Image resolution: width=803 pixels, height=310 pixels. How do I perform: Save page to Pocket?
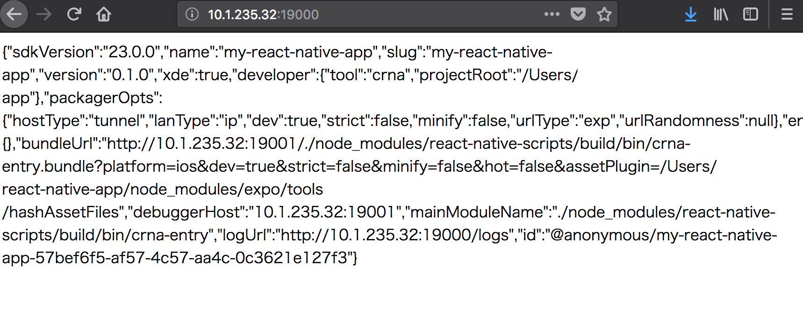pos(578,14)
